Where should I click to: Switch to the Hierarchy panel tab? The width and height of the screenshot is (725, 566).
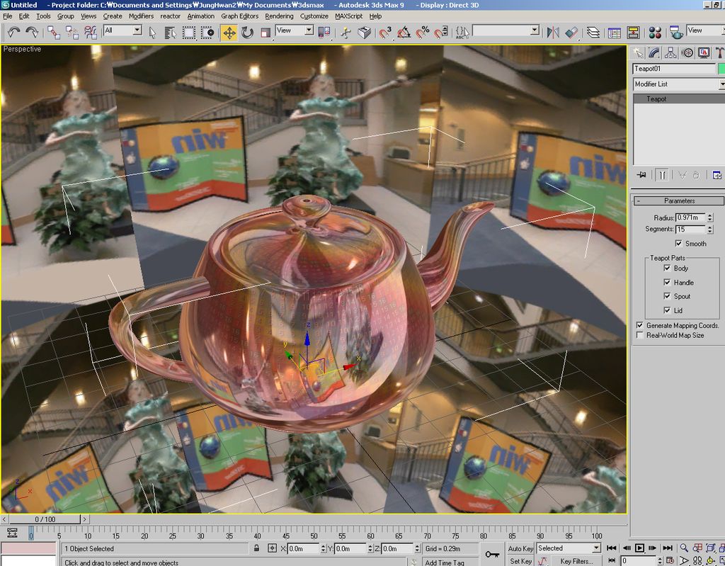[x=670, y=52]
